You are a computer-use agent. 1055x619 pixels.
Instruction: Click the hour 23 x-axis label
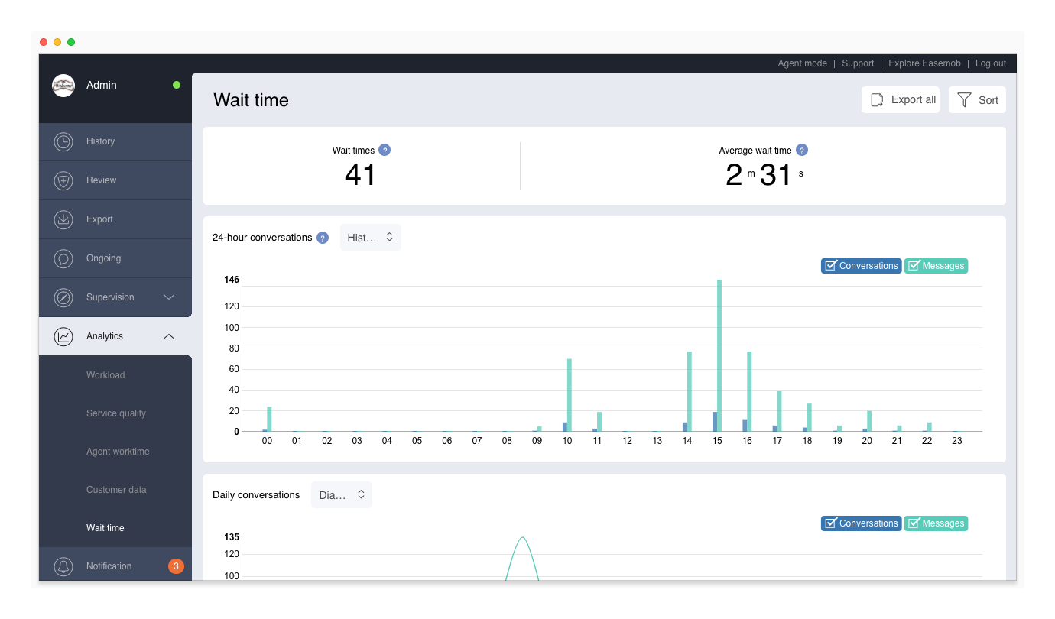957,441
